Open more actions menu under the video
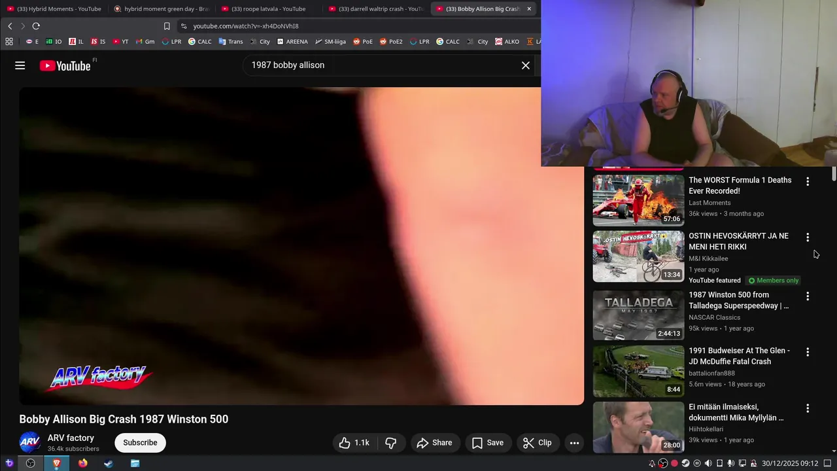Viewport: 837px width, 471px height. (574, 443)
